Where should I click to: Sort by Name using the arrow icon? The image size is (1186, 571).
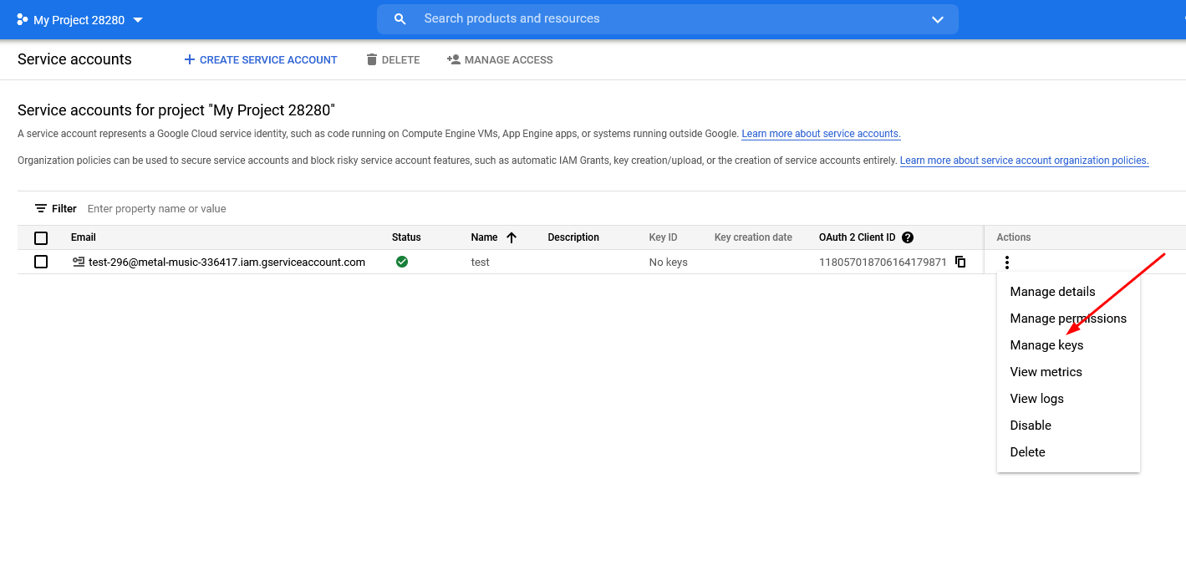[512, 237]
